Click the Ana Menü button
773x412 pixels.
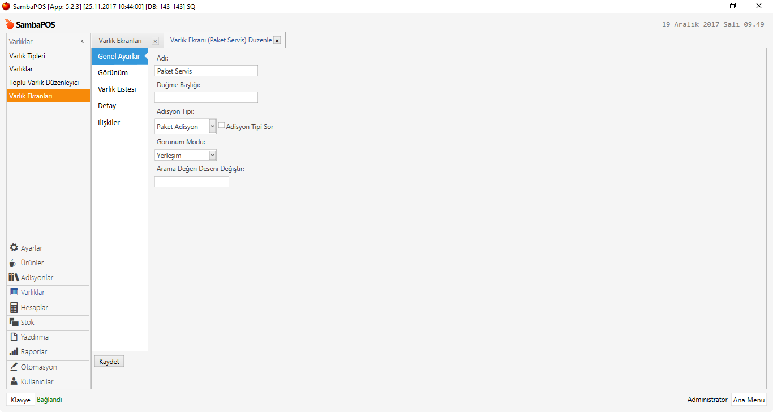click(749, 400)
